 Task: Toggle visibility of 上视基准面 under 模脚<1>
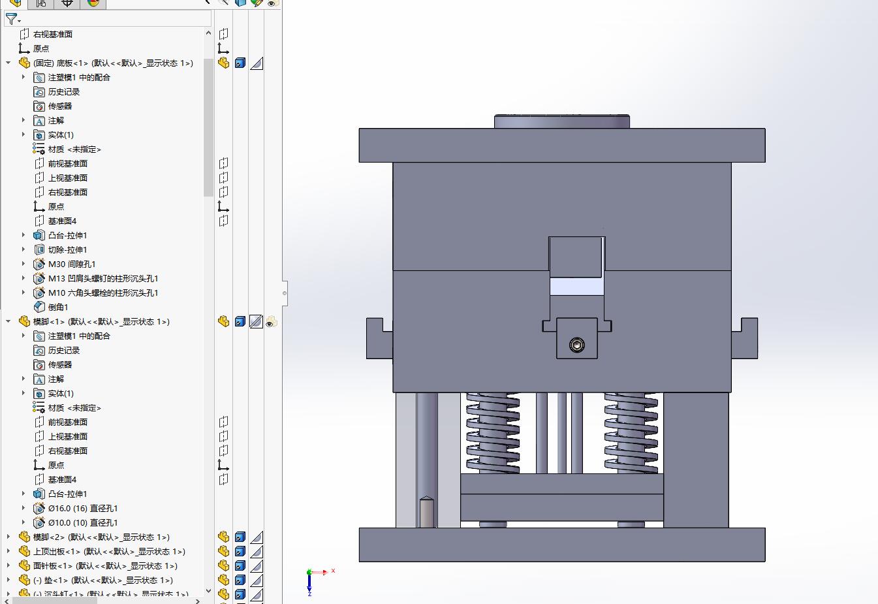(223, 437)
